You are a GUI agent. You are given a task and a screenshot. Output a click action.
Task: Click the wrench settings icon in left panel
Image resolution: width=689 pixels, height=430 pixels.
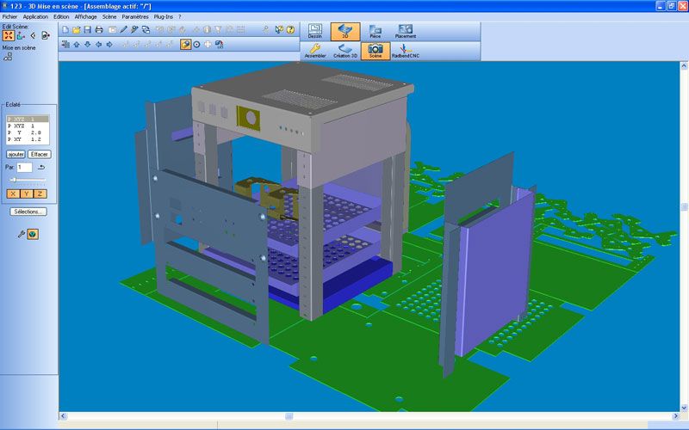pos(21,234)
